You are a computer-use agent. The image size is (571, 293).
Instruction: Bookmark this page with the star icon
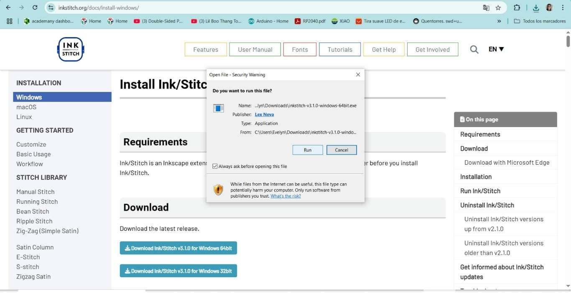(498, 8)
